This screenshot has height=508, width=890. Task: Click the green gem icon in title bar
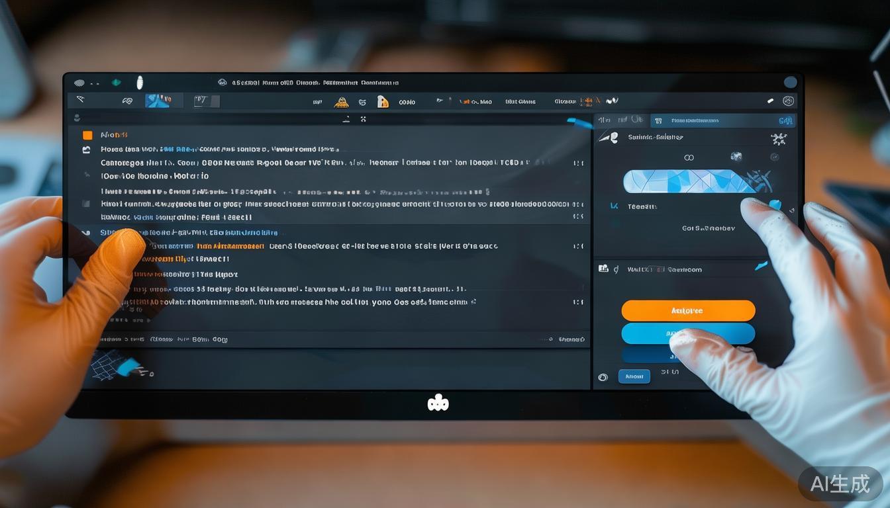(117, 83)
